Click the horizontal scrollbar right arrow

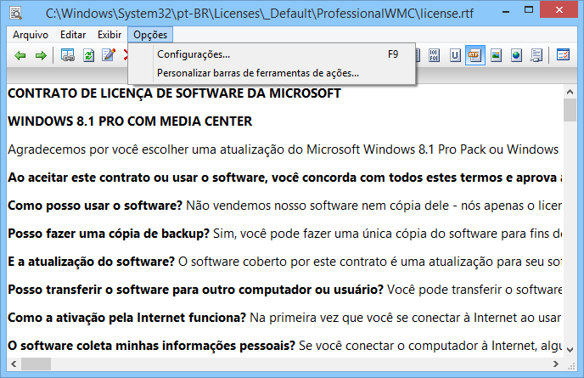(x=556, y=364)
